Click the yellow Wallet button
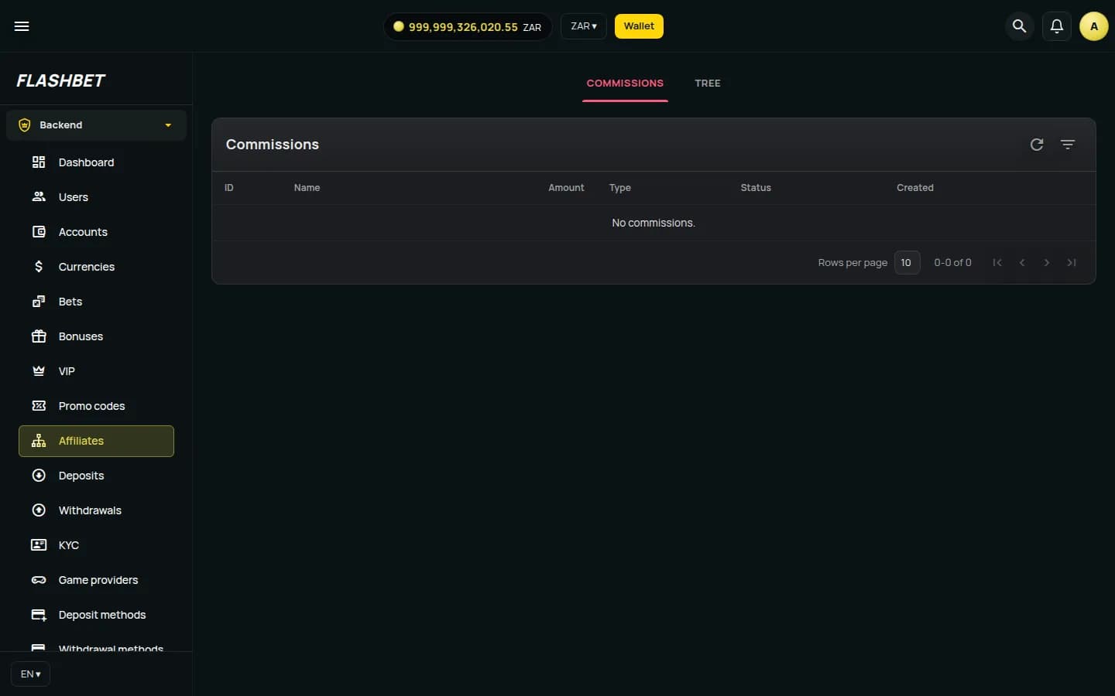1115x696 pixels. click(639, 26)
